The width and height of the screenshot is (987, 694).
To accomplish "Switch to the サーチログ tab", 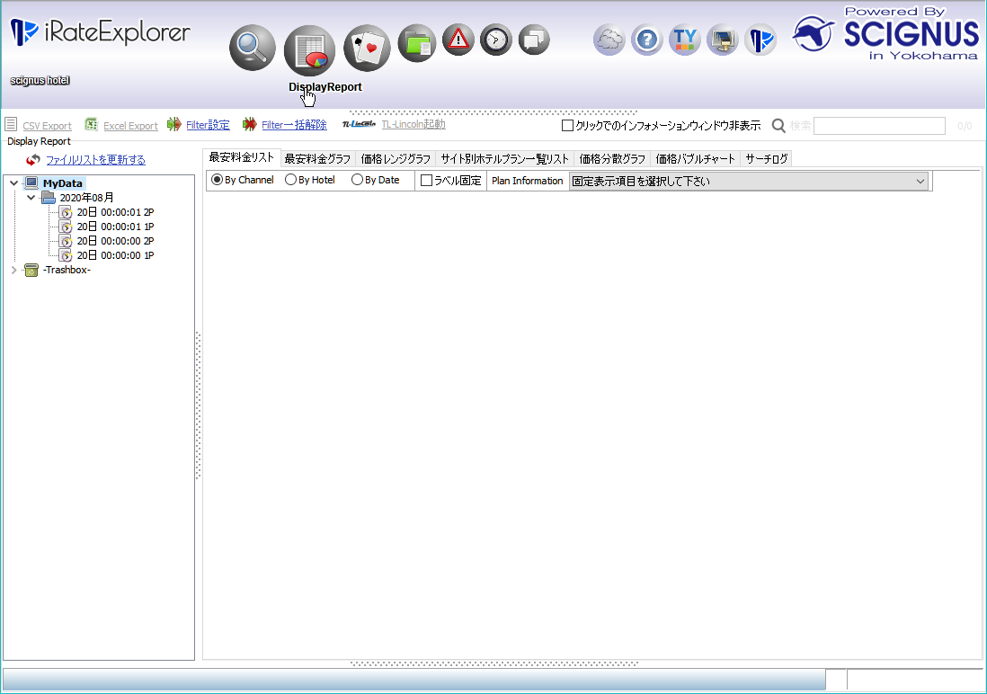I will coord(767,159).
